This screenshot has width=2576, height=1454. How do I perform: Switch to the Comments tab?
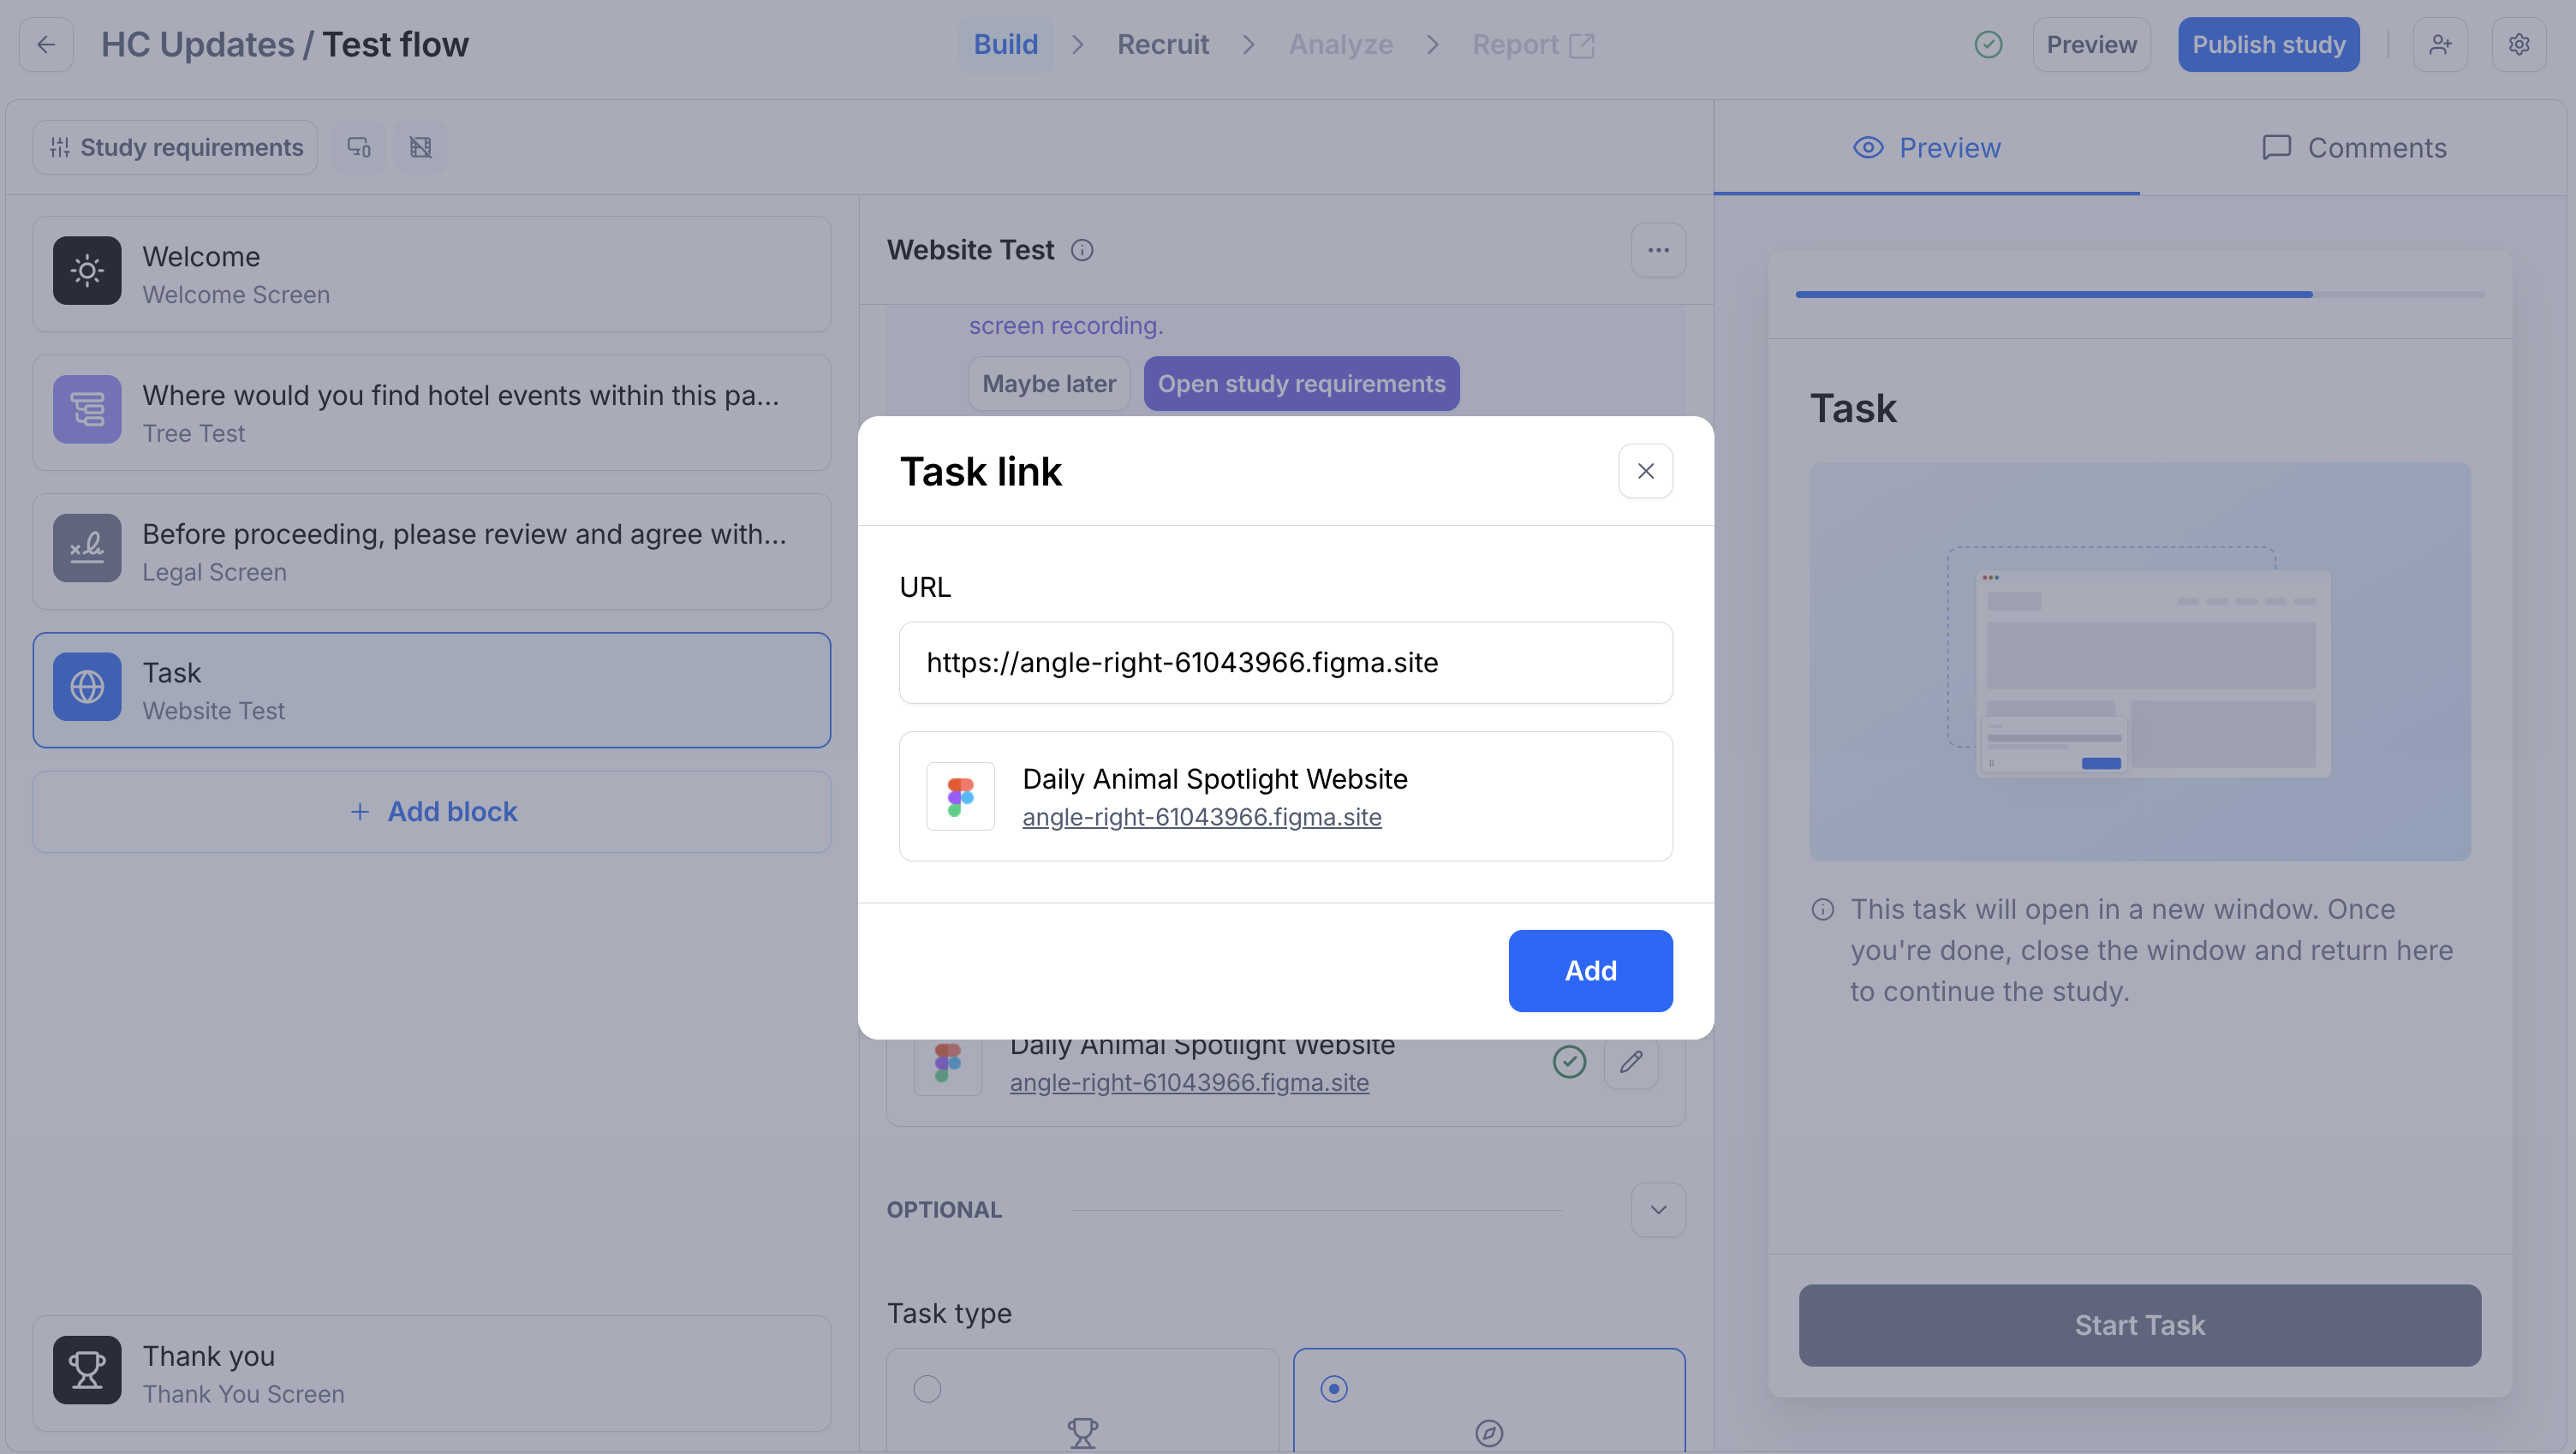coord(2354,148)
